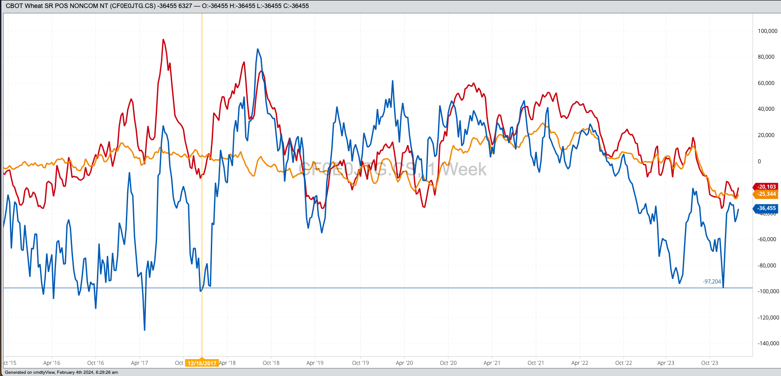Click the -140,000 y-axis label
This screenshot has height=376, width=781.
[768, 344]
